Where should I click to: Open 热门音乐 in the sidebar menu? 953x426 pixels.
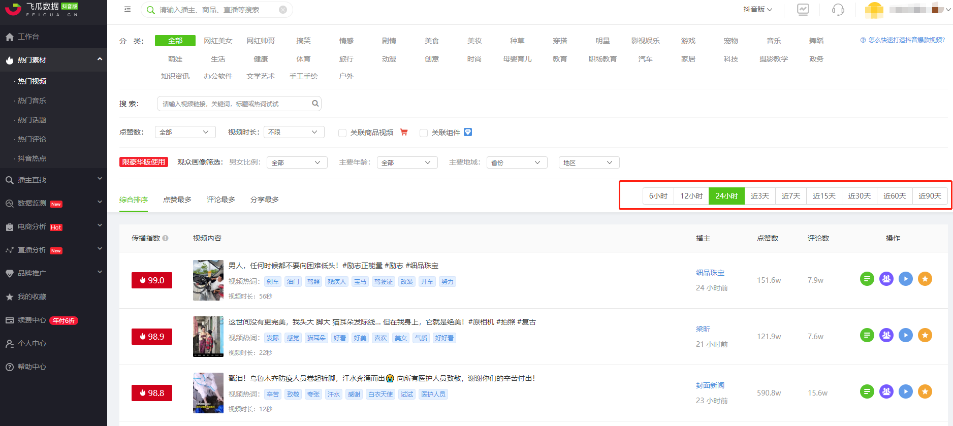tap(32, 101)
